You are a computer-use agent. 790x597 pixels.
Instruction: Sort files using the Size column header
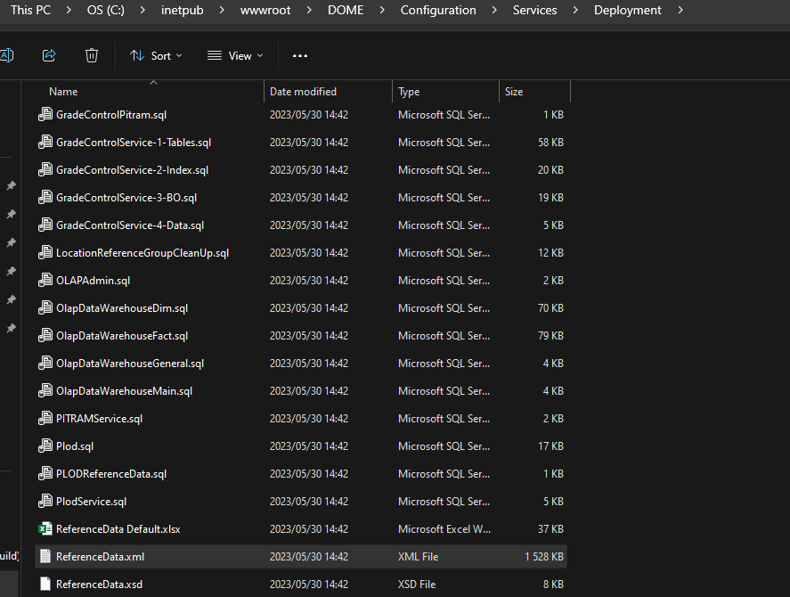point(514,91)
